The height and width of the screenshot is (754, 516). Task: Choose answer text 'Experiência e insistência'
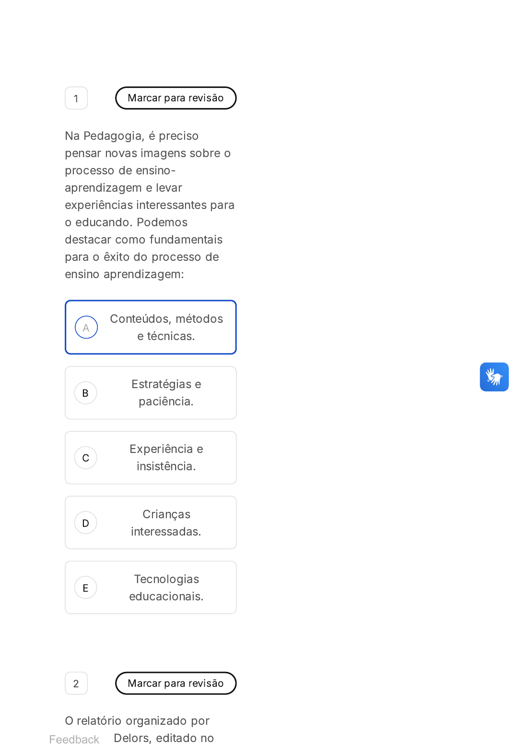tap(166, 458)
